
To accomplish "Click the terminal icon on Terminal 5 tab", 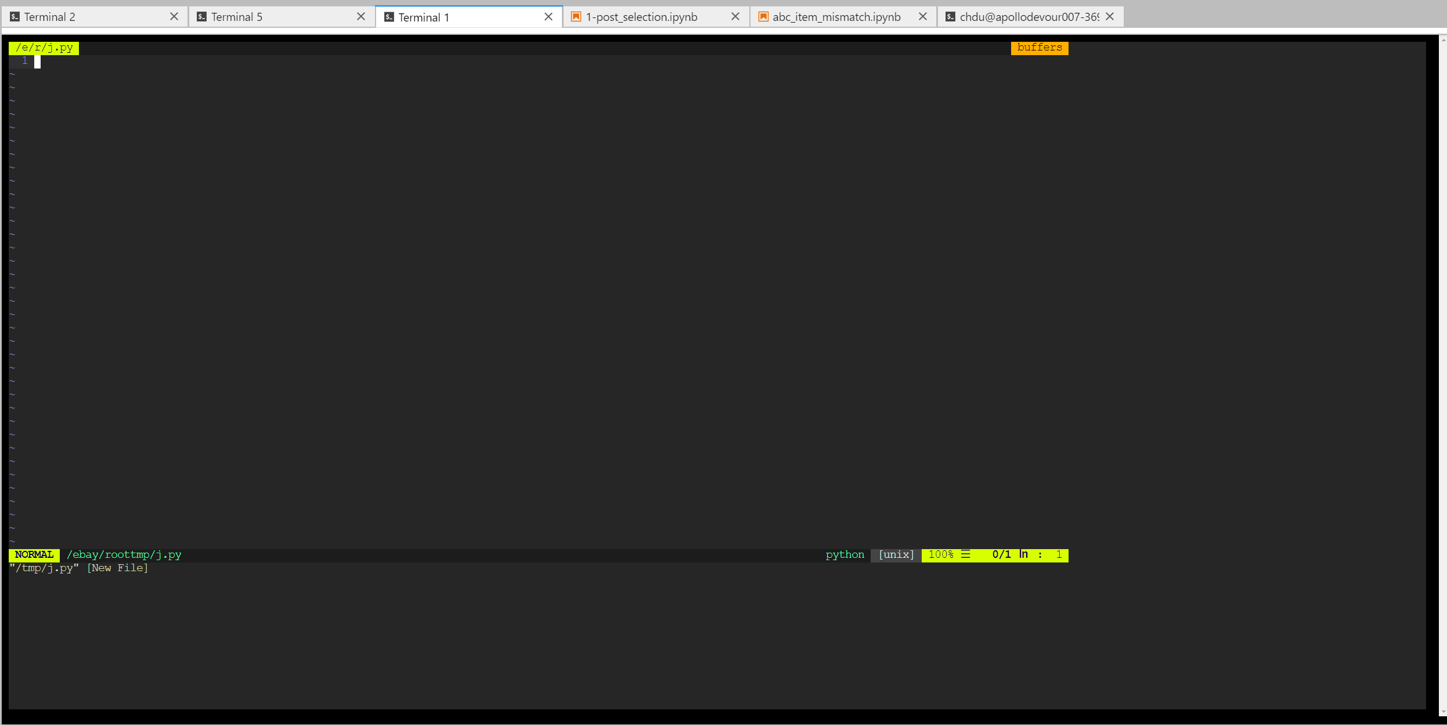I will [201, 16].
